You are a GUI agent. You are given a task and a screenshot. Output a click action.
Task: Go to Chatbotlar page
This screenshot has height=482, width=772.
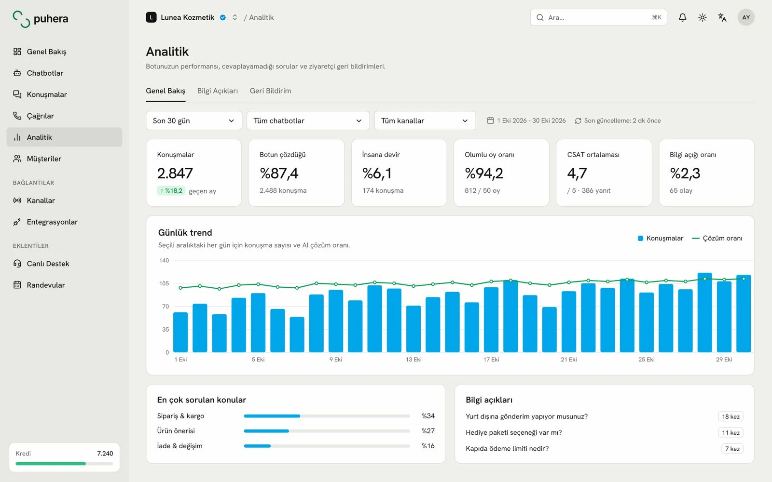[x=64, y=73]
